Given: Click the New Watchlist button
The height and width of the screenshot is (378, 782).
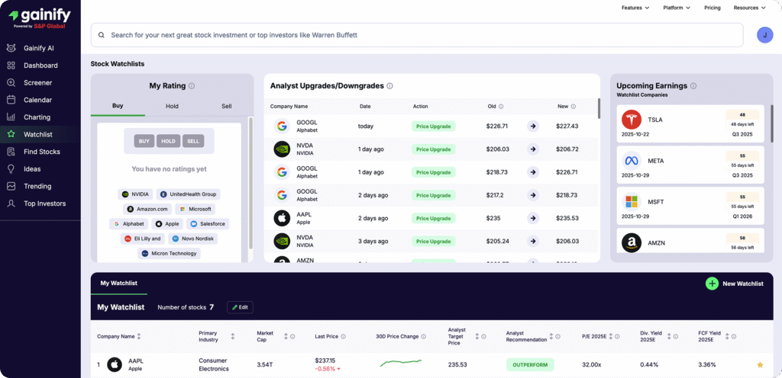Looking at the screenshot, I should click(734, 283).
